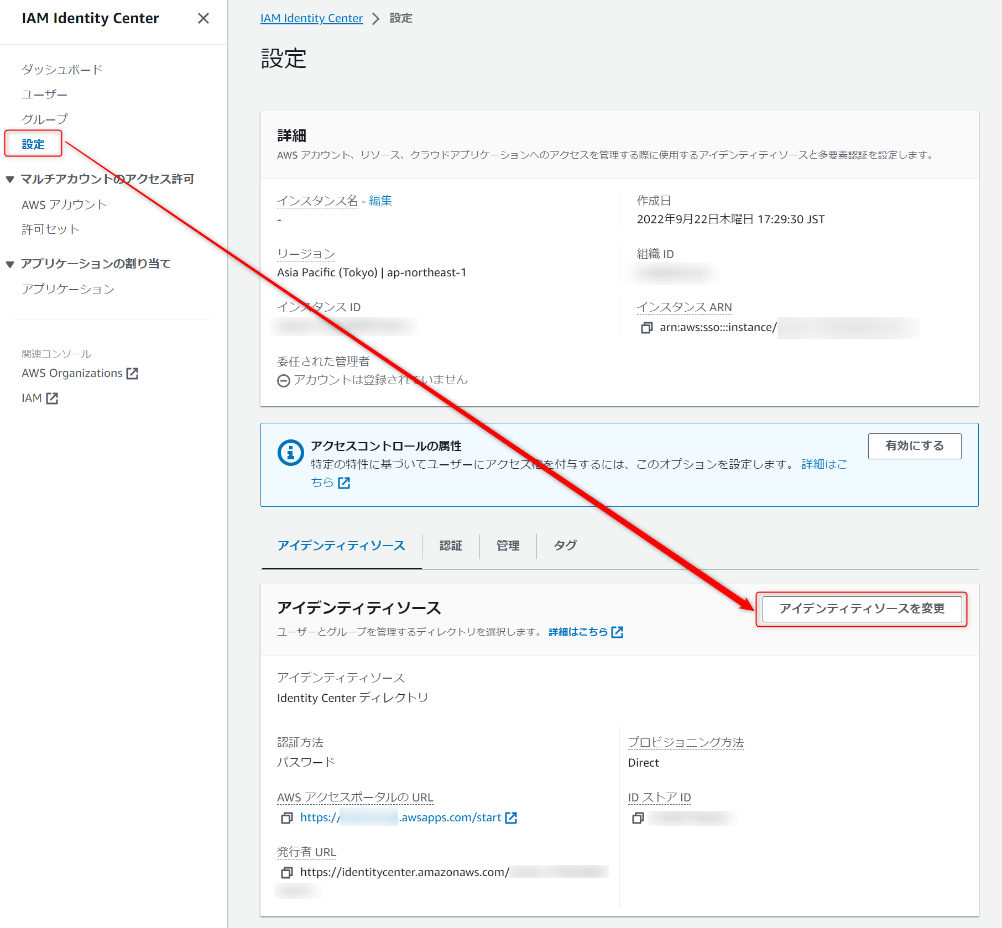
Task: Switch to the 認証 tab
Action: (451, 546)
